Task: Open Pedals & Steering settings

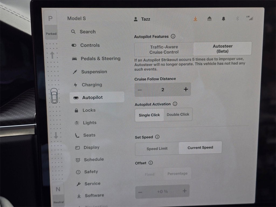Action: pyautogui.click(x=101, y=58)
